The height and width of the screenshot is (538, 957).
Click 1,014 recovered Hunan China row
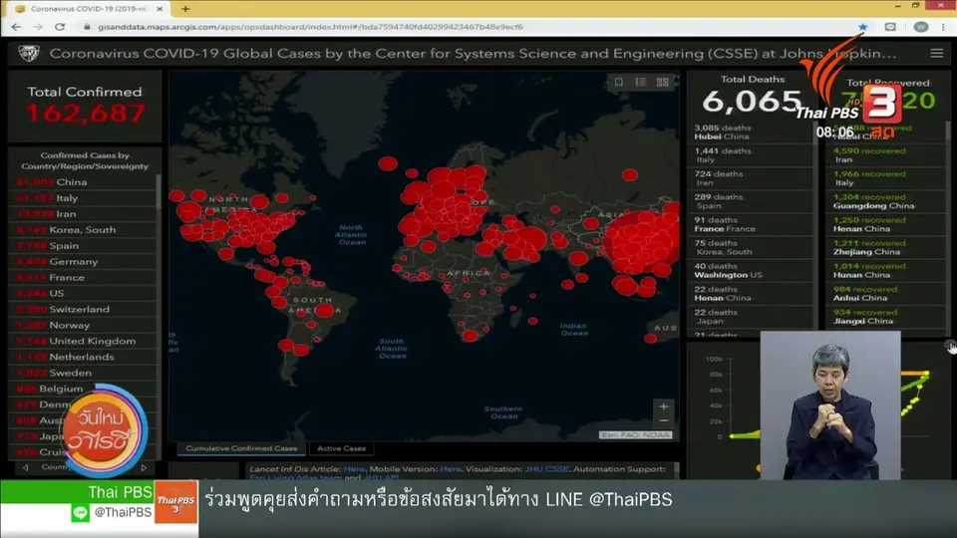pos(885,270)
